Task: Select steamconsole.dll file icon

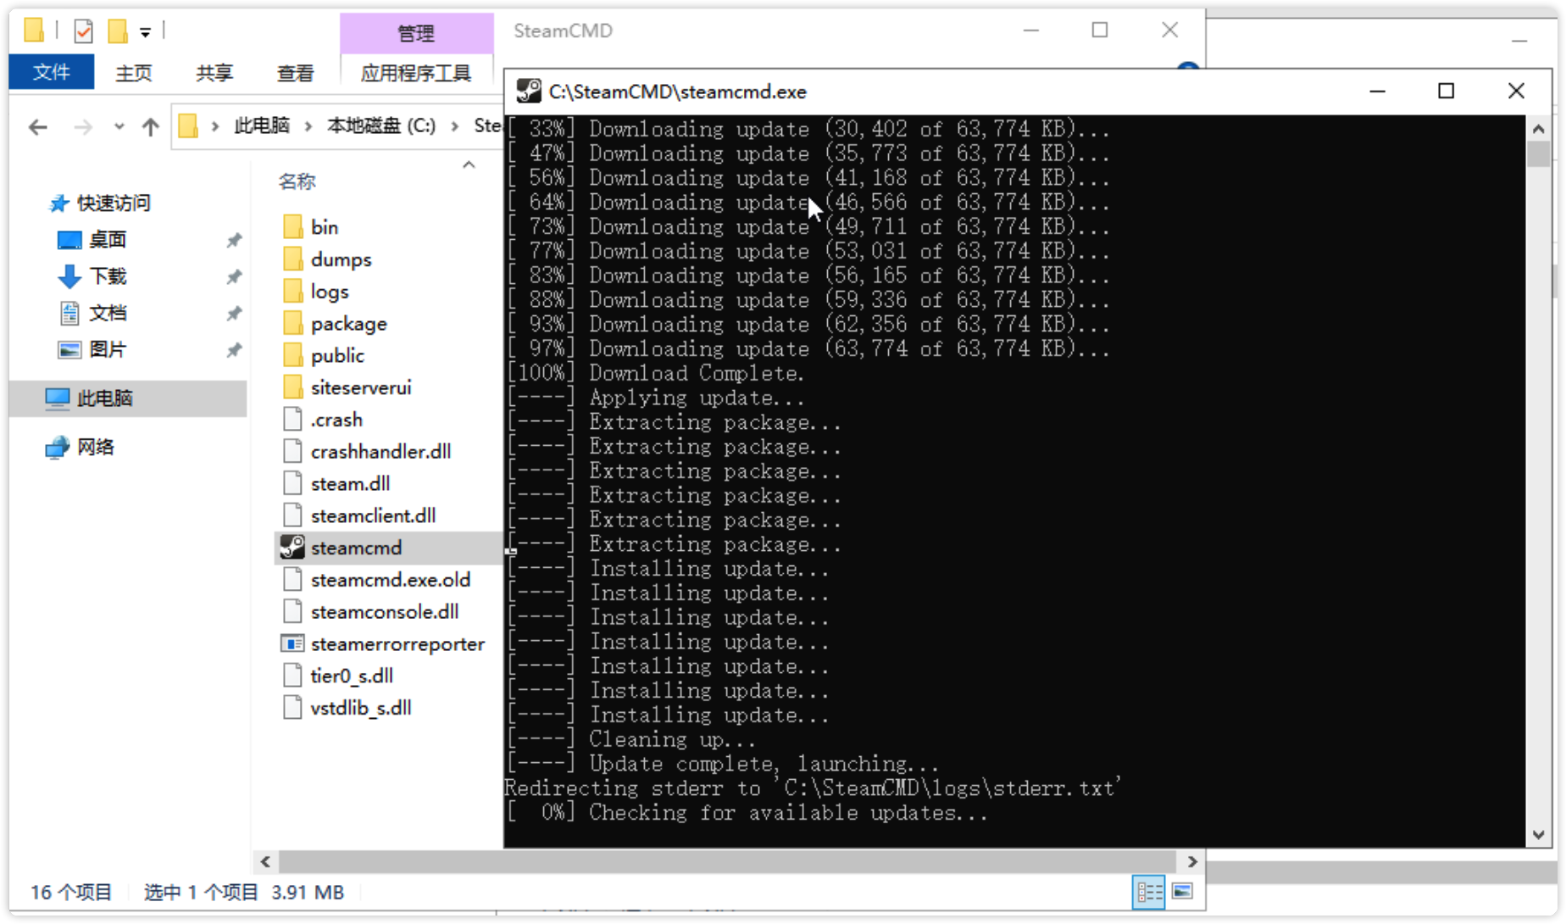Action: tap(292, 612)
